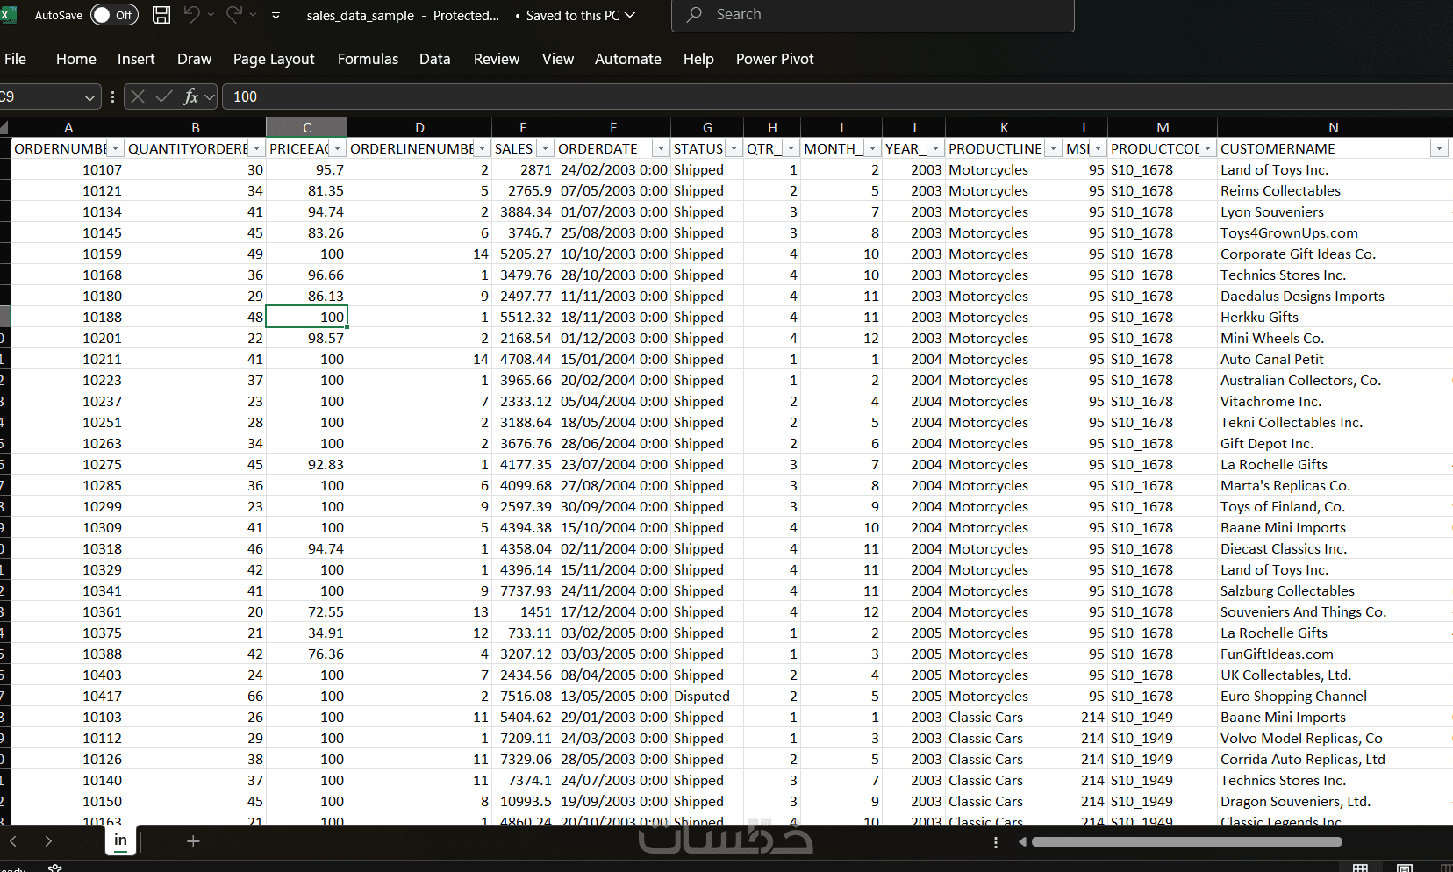Screen dimensions: 1453x872
Task: Select the order number cell 10107
Action: coord(68,169)
